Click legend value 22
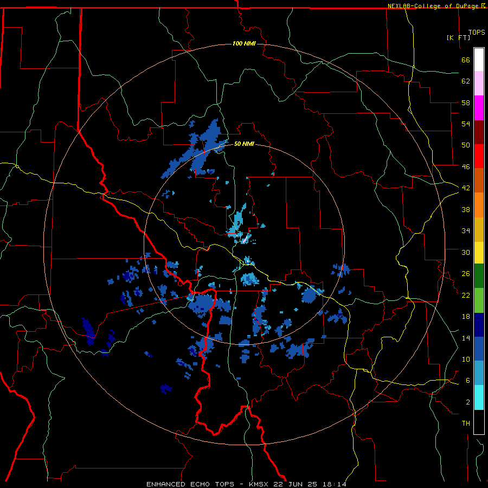This screenshot has width=488, height=488. [x=466, y=295]
